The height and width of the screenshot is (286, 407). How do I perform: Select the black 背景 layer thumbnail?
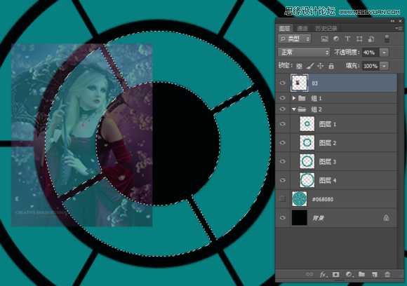tap(299, 218)
